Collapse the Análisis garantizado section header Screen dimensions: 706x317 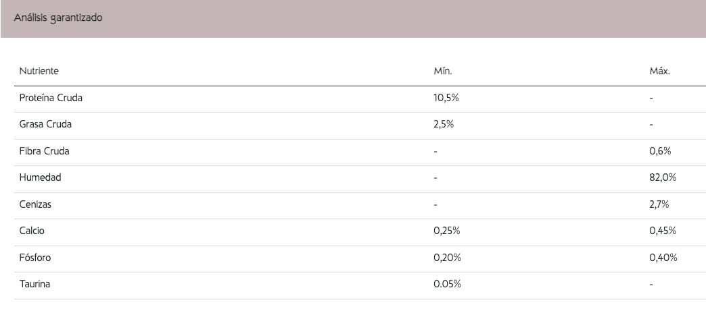[x=353, y=18]
